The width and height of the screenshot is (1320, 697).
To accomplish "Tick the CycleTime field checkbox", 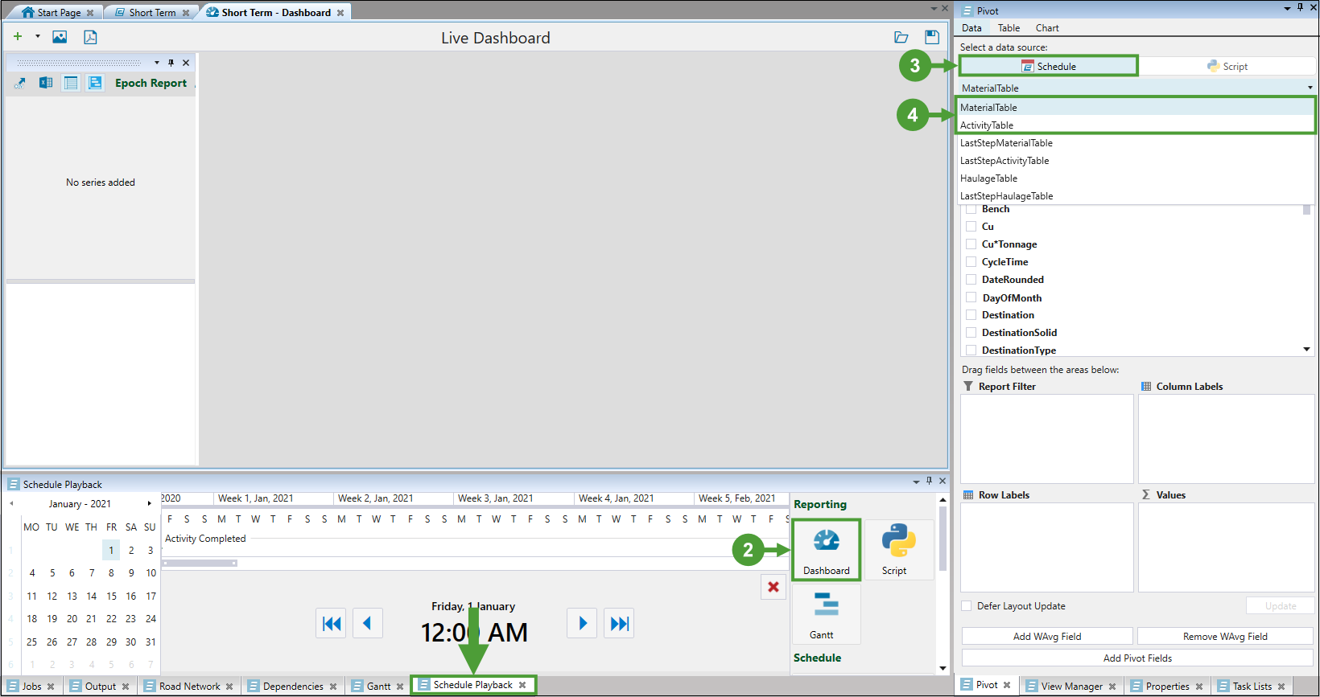I will (x=971, y=262).
